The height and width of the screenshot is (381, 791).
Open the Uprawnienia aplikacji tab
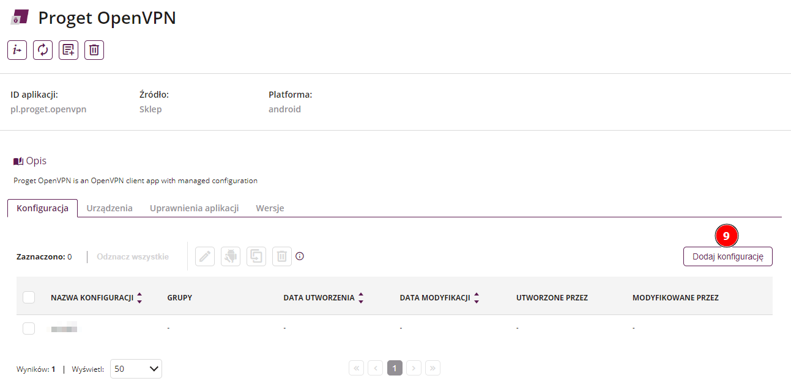[x=194, y=208]
